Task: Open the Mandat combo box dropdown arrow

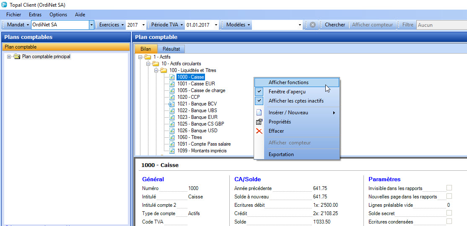Action: [x=91, y=25]
